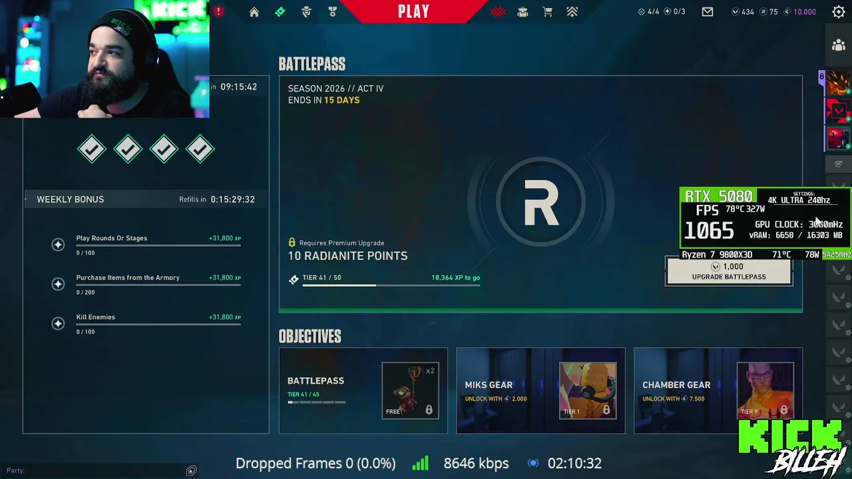Click the Tier 41 / 50 progress bar
Viewport: 852px width, 479px height.
pos(391,285)
